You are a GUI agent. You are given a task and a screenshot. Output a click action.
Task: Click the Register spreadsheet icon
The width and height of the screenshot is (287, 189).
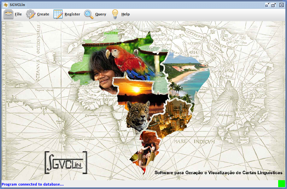[58, 14]
